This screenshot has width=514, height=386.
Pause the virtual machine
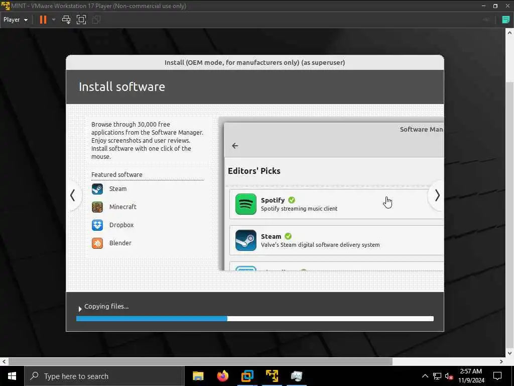pos(43,20)
